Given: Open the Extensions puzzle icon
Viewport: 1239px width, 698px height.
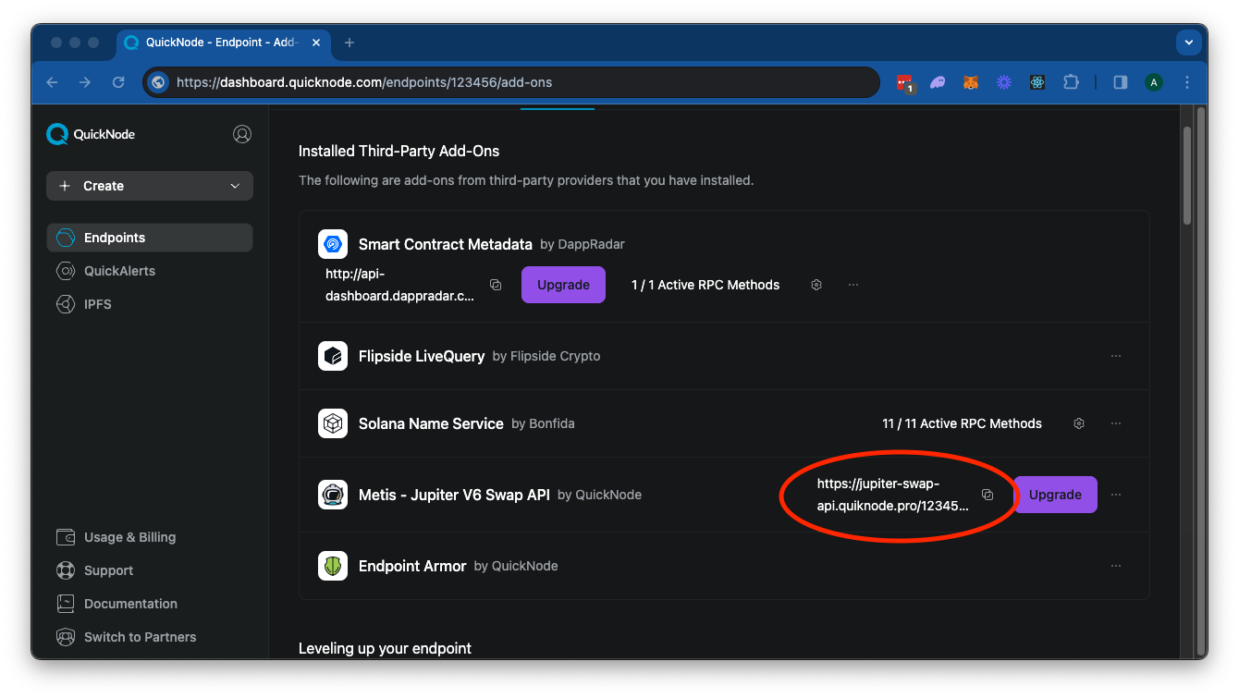Looking at the screenshot, I should click(1071, 82).
